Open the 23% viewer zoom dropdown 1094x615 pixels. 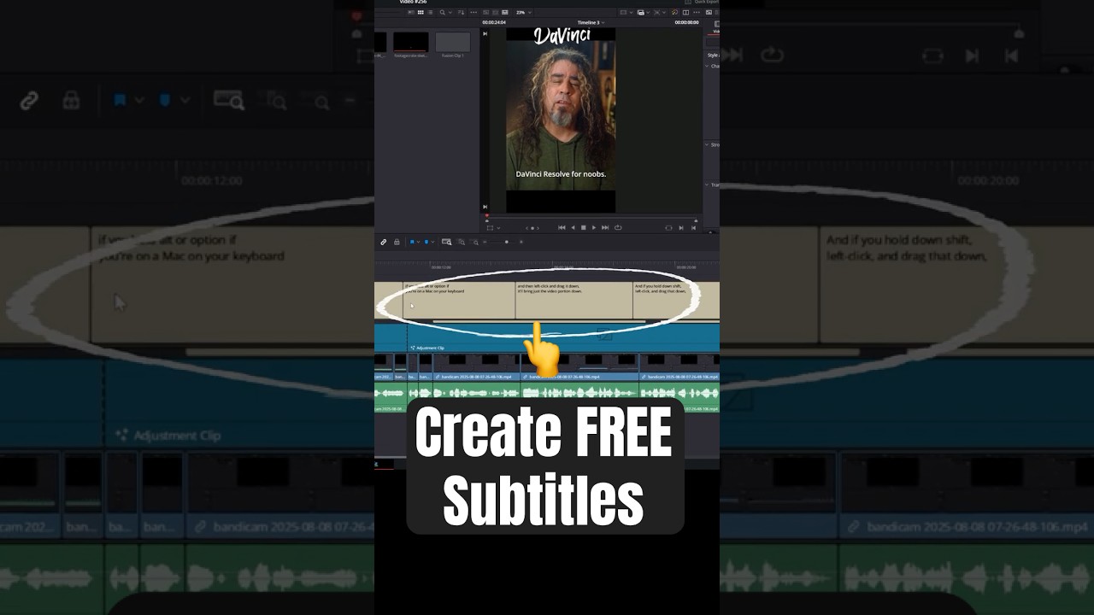tap(523, 12)
